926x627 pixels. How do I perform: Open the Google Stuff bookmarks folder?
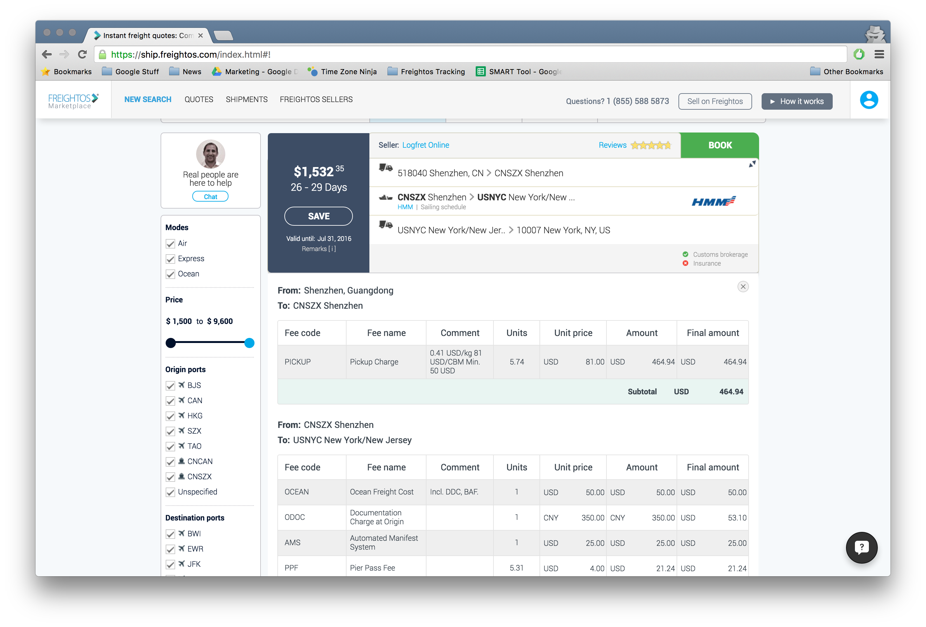[x=130, y=72]
